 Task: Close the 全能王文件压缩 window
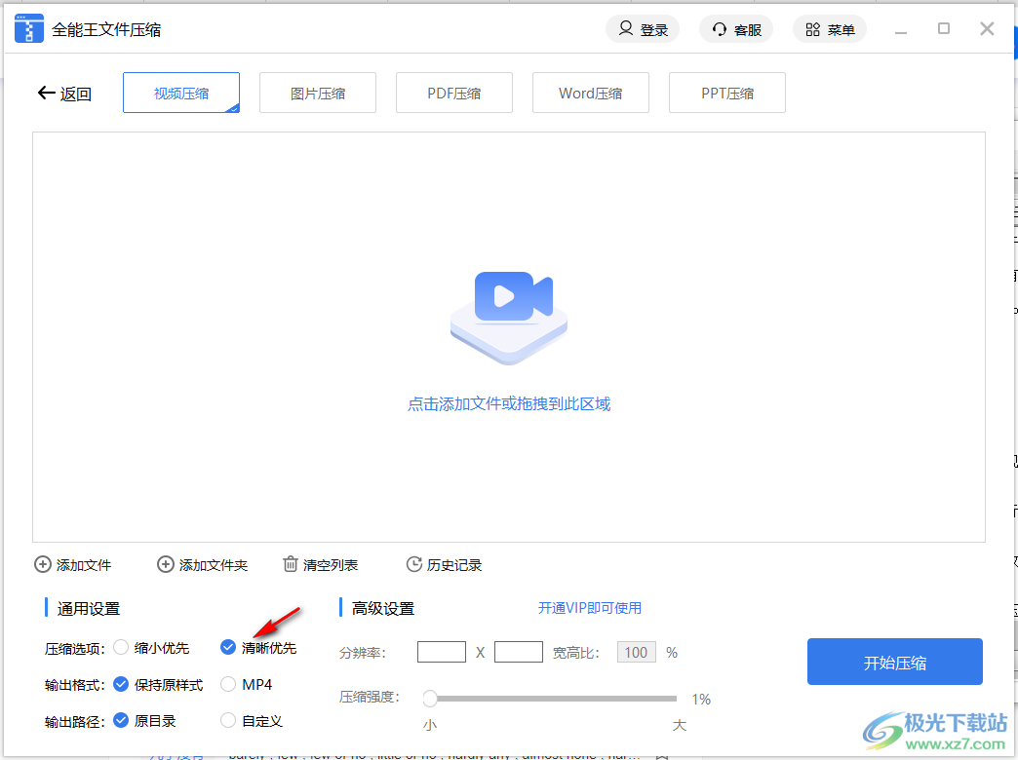click(x=987, y=28)
